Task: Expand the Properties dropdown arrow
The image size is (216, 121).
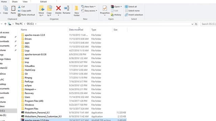Action: [105, 15]
